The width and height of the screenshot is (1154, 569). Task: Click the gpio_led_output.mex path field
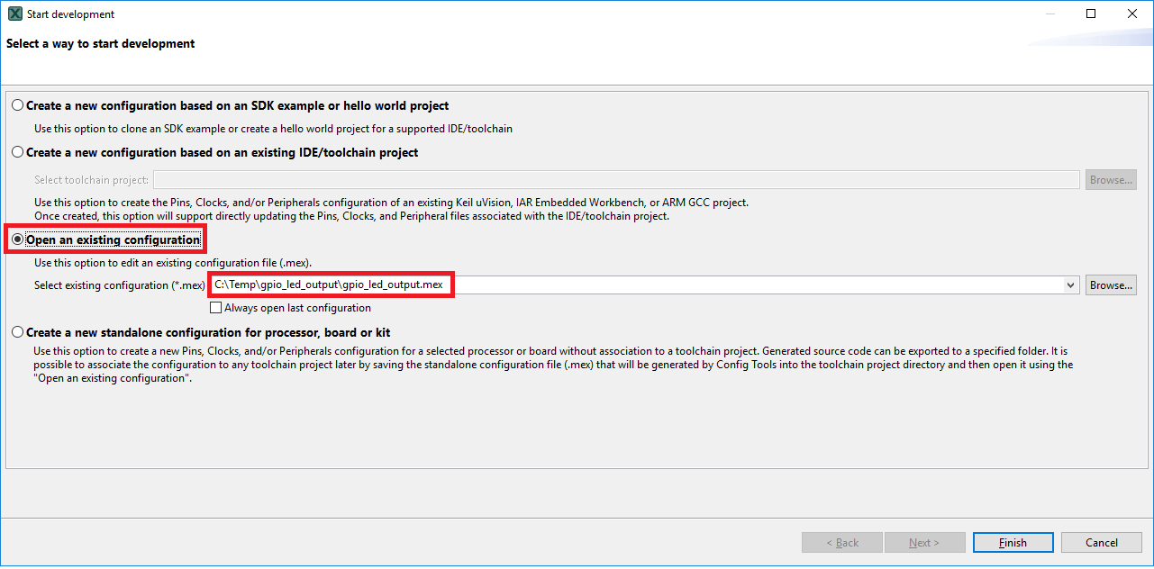click(631, 285)
